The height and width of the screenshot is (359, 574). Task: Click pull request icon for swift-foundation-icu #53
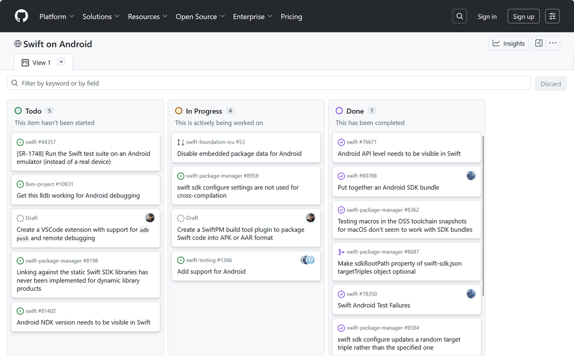[181, 142]
